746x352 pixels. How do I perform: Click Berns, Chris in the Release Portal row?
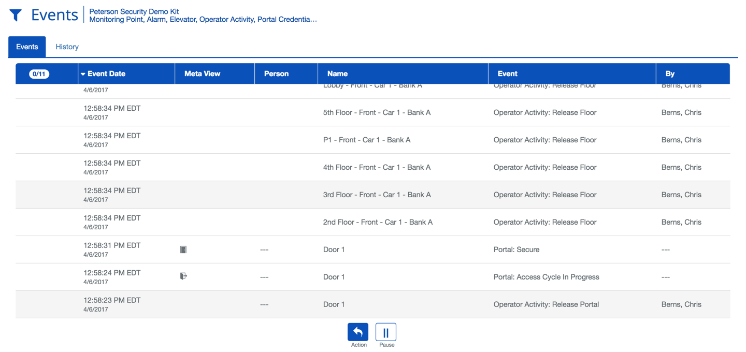681,304
